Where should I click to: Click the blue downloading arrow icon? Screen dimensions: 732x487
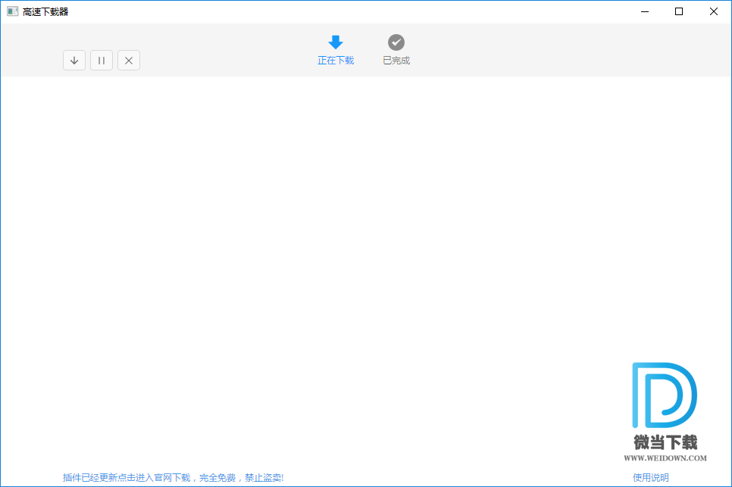point(336,43)
